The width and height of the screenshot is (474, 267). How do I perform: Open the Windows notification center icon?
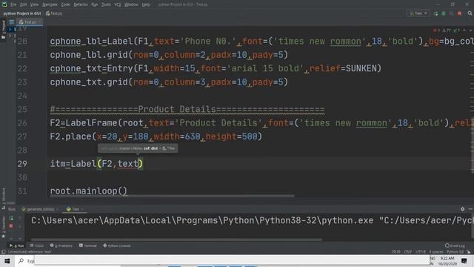tap(464, 260)
